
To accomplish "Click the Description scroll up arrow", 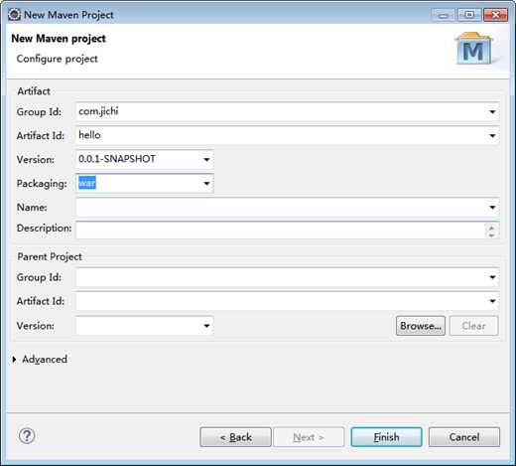I will click(491, 228).
